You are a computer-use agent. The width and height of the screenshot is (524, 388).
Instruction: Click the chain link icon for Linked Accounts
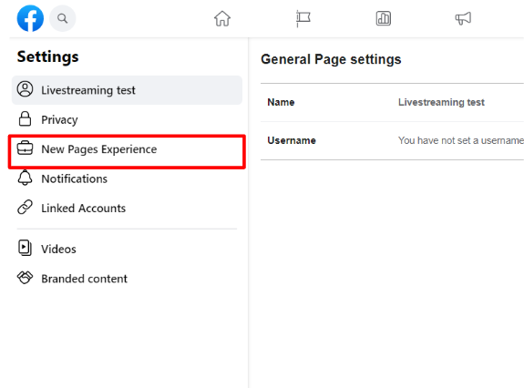click(x=26, y=207)
